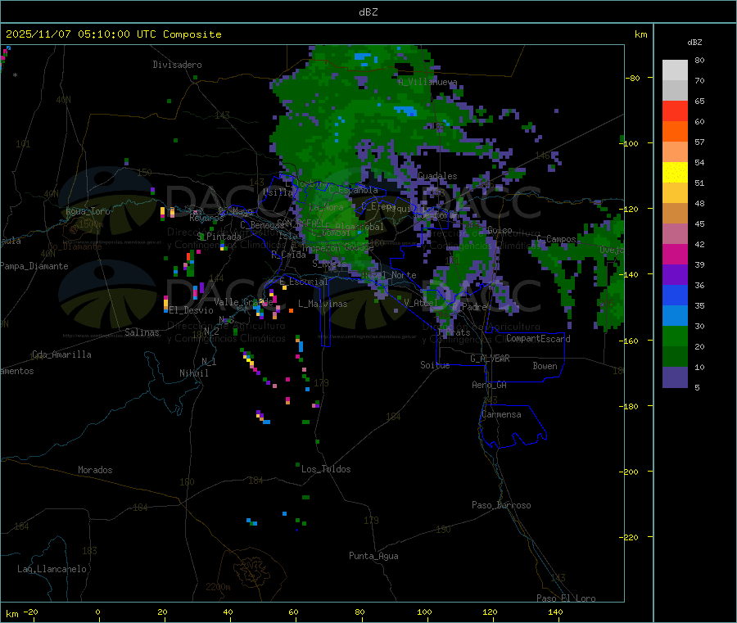
Task: Click the red swatch in dBZ legend
Action: pyautogui.click(x=675, y=111)
